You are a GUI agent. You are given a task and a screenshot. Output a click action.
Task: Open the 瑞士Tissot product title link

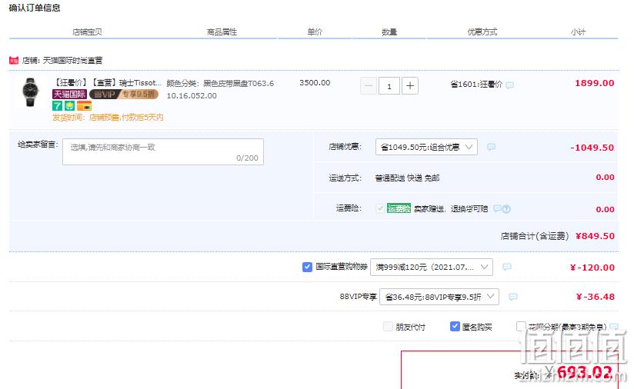point(107,83)
